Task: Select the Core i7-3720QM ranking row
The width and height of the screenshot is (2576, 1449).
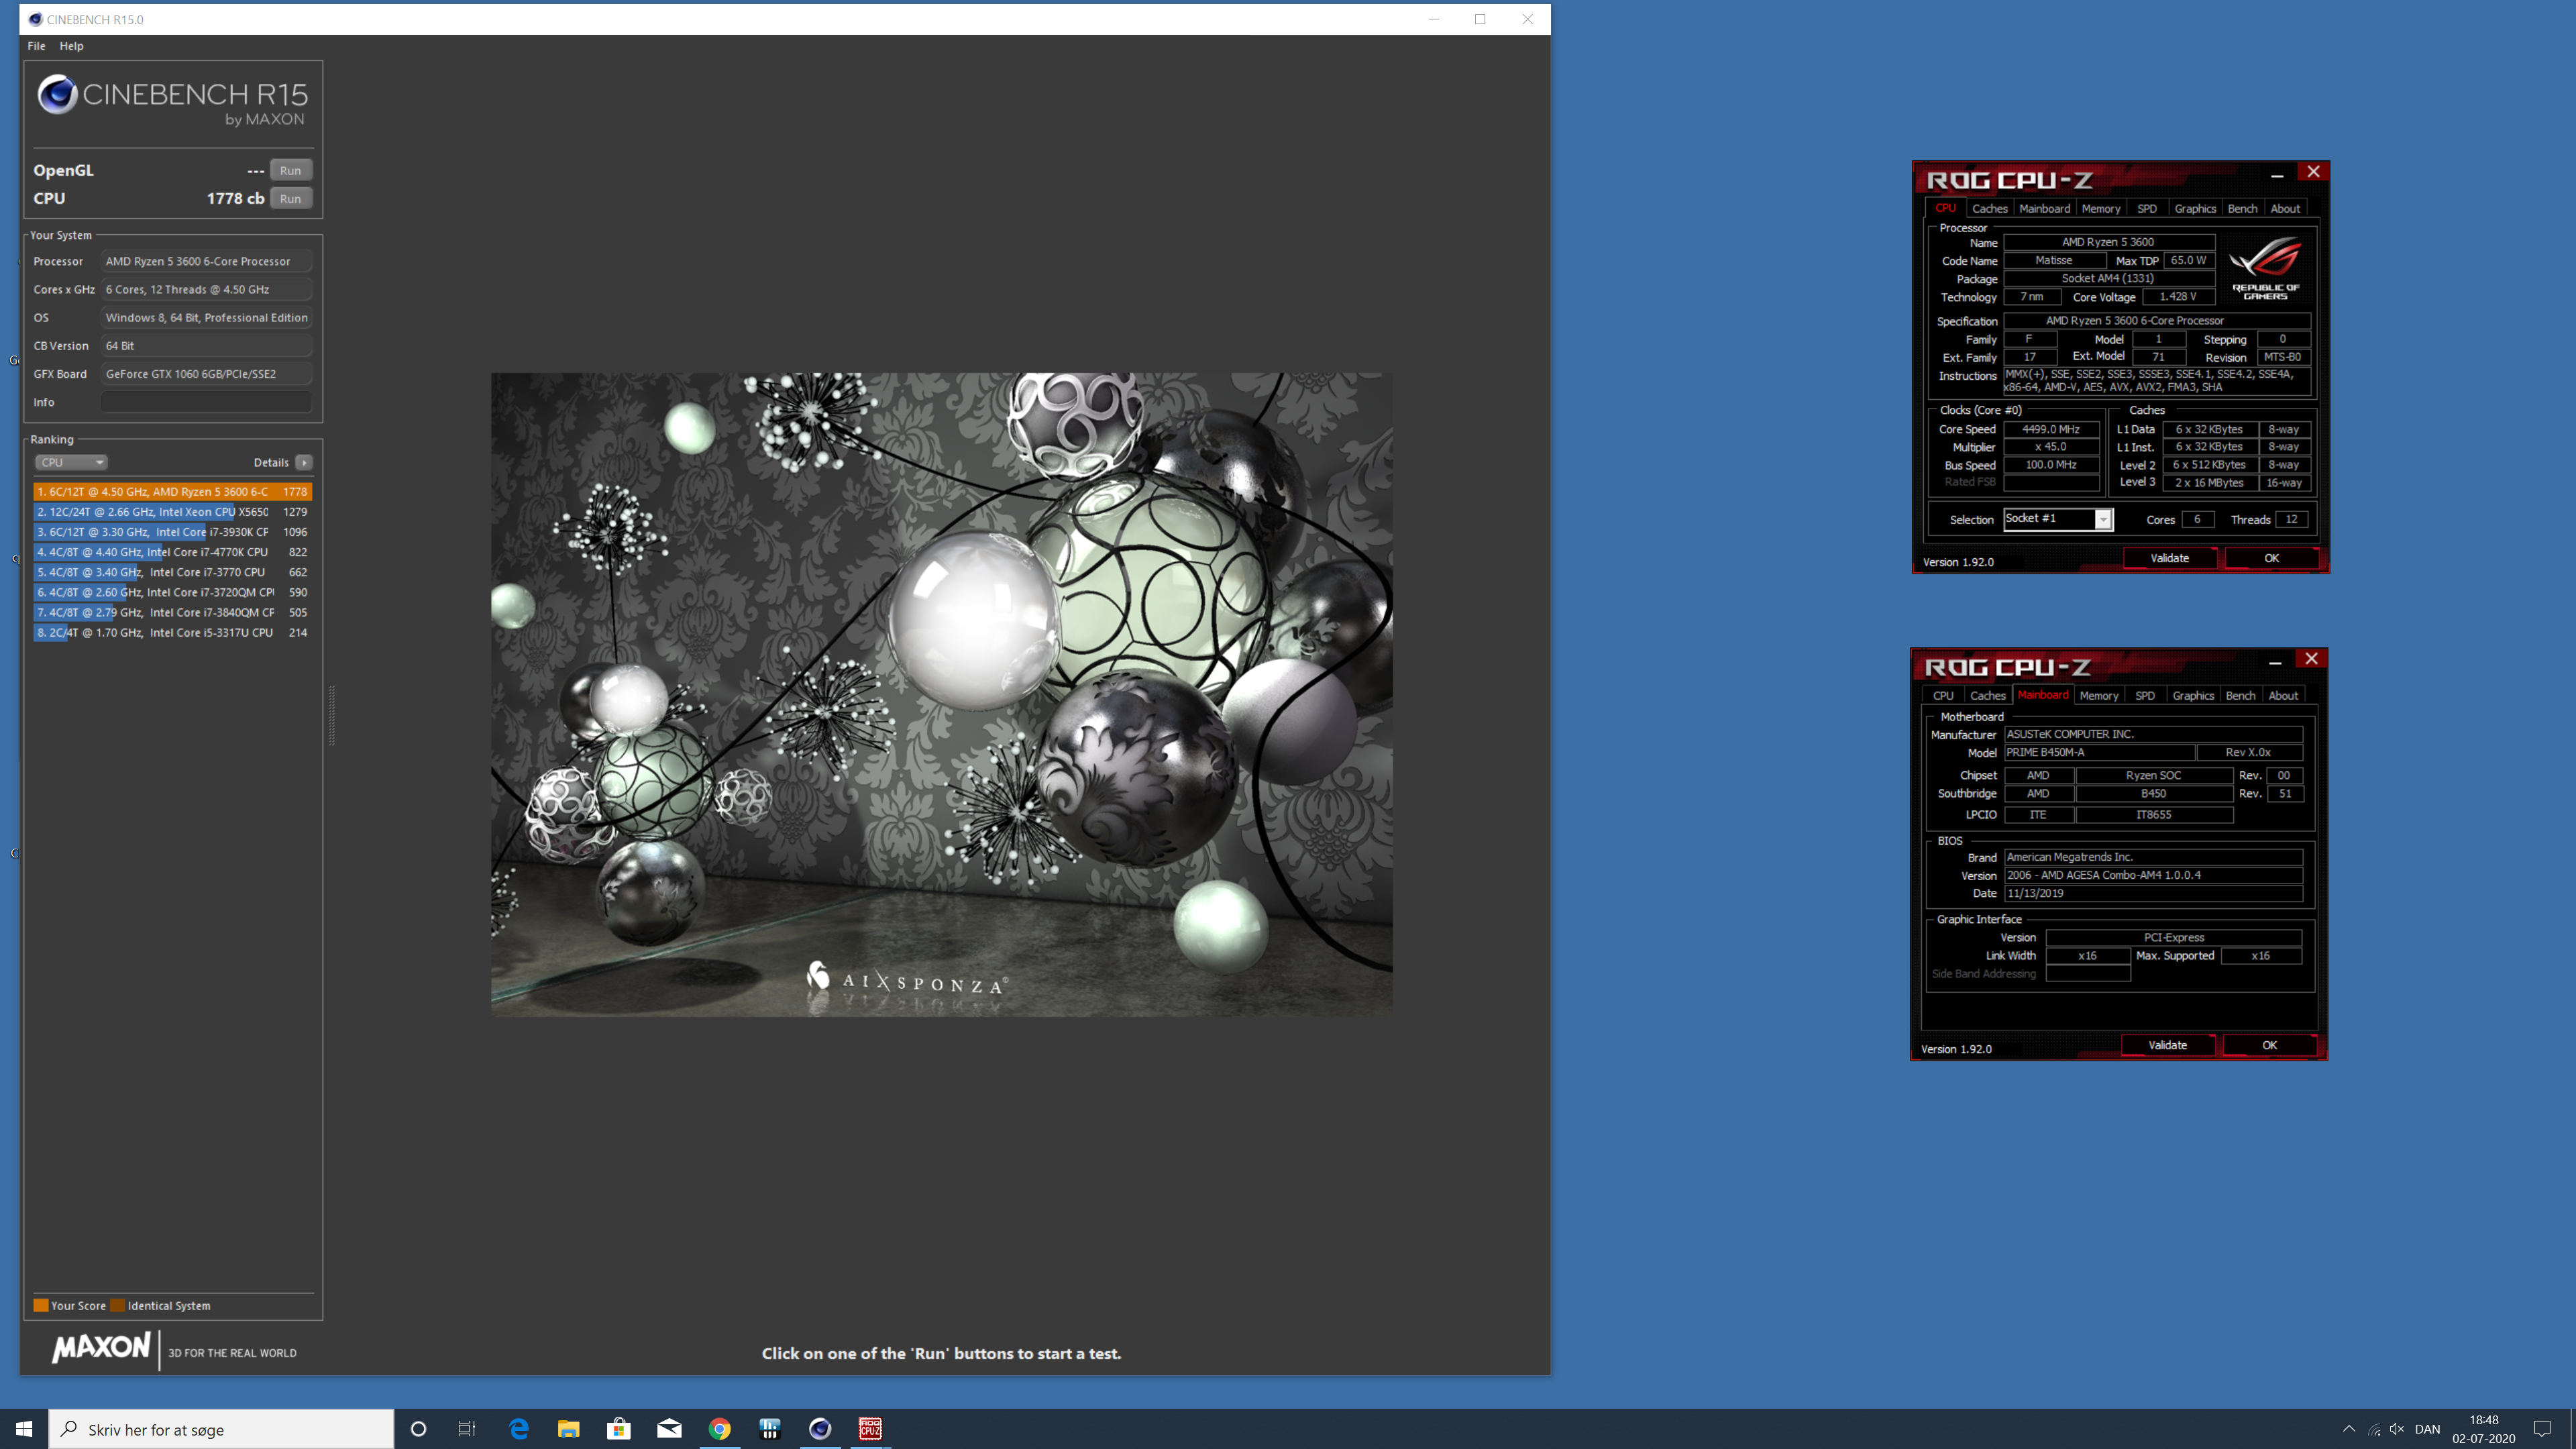Action: 172,592
